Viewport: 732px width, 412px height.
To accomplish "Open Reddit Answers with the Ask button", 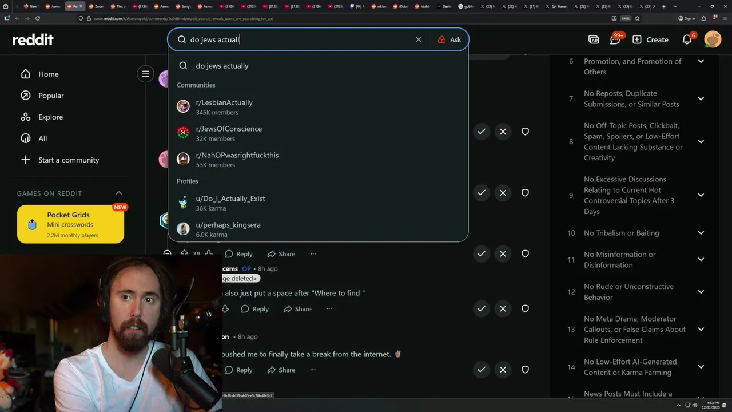I will click(x=449, y=39).
